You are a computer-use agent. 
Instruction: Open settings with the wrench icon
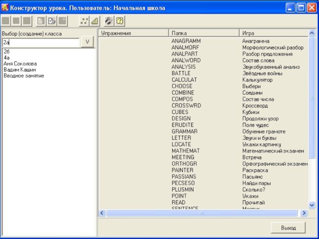(108, 21)
